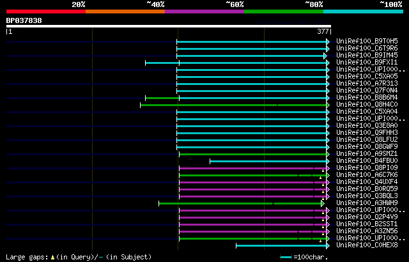Open the UniRef100_B9IM45 hit label

(x=367, y=55)
